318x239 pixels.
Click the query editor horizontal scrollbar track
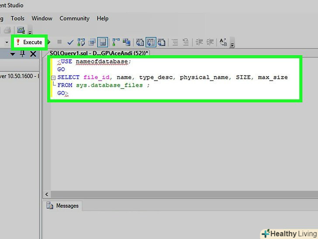pos(184,194)
